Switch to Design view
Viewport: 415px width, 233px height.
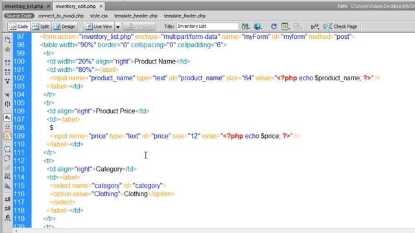(x=65, y=27)
